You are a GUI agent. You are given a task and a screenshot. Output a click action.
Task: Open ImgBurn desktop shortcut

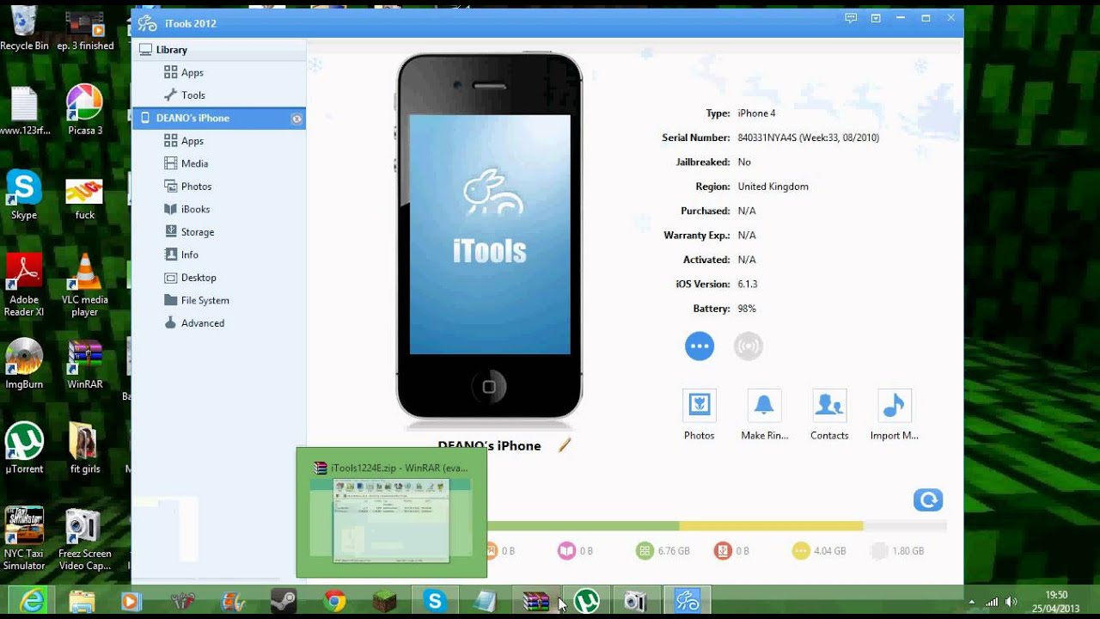(24, 364)
